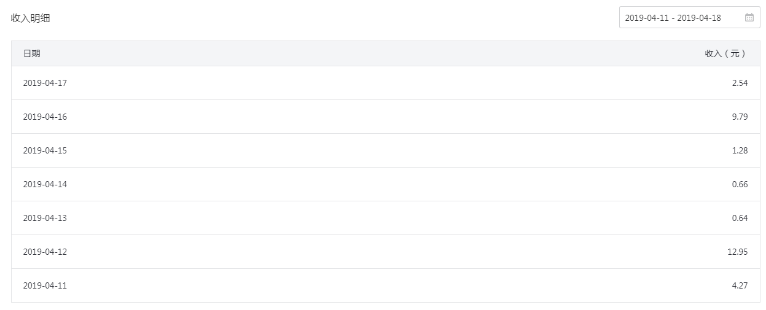Click end date 2019-04-18 in range picker
766x310 pixels.
click(x=699, y=18)
